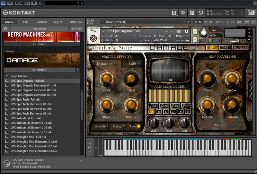257x174 pixels.
Task: Click the ATTACK knob
Action: coord(207,79)
